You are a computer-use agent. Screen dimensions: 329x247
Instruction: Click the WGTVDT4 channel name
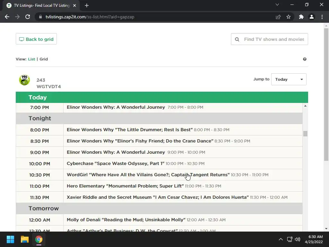click(x=49, y=87)
